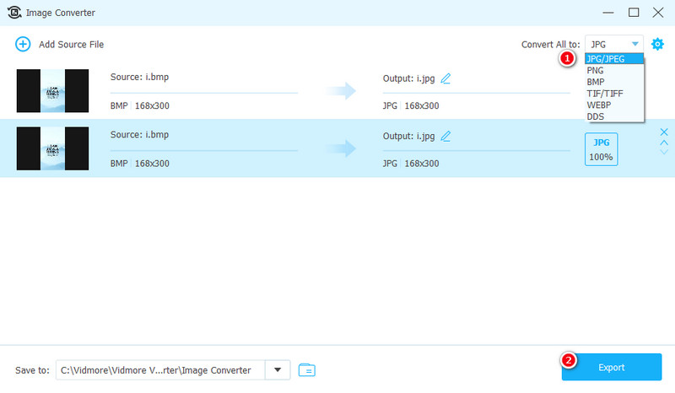675x393 pixels.
Task: Remove the second file with the X icon
Action: [663, 132]
